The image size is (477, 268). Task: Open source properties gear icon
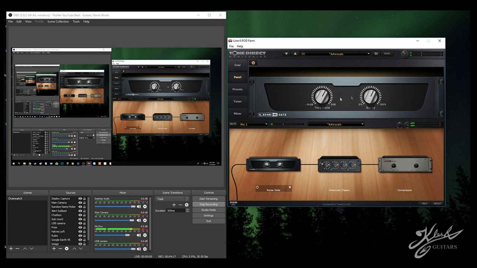pos(67,248)
